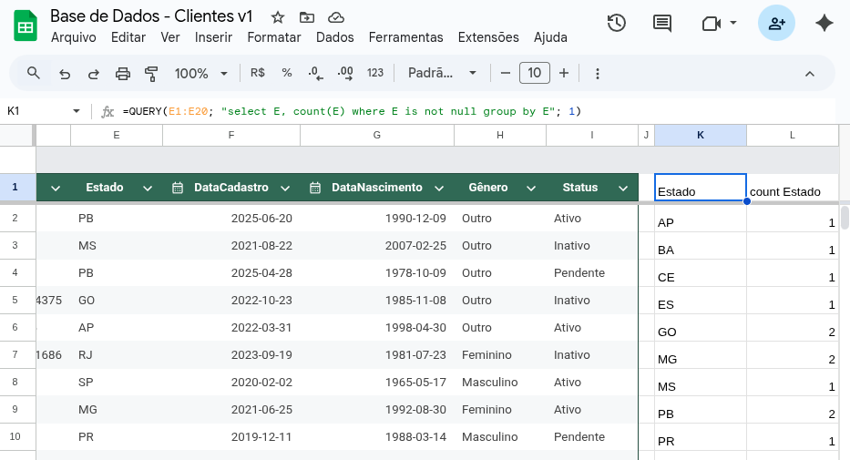Activate the paint format tool

click(152, 73)
